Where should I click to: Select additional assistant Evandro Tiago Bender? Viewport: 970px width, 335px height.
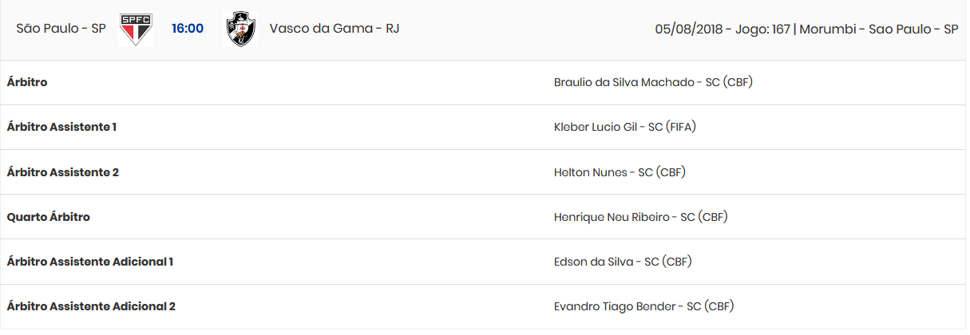(x=616, y=305)
